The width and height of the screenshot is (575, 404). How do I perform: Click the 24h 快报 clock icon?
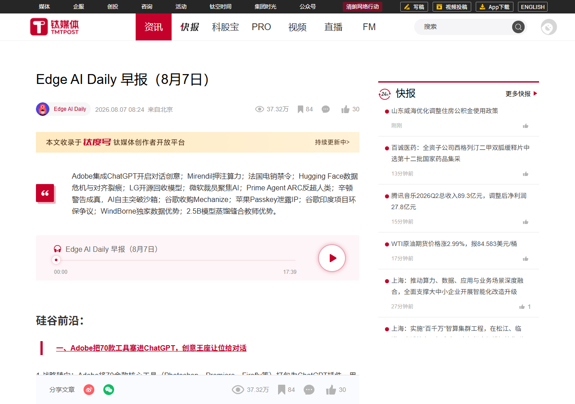pos(385,94)
